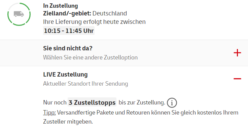
Task: Collapse LIVE Zustellung with the minus icon
Action: click(x=237, y=79)
